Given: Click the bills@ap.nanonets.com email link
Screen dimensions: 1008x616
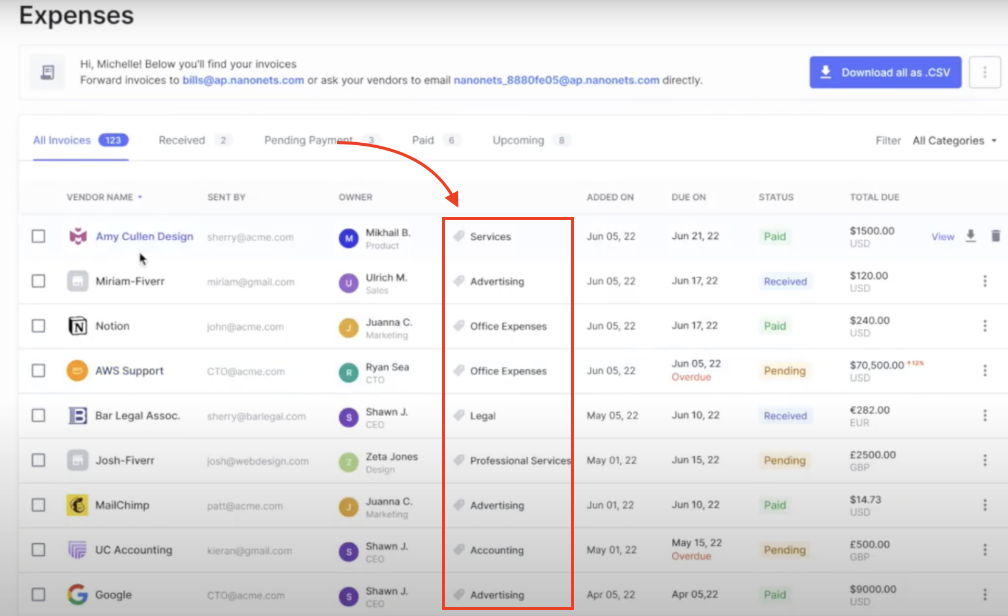Looking at the screenshot, I should point(243,80).
